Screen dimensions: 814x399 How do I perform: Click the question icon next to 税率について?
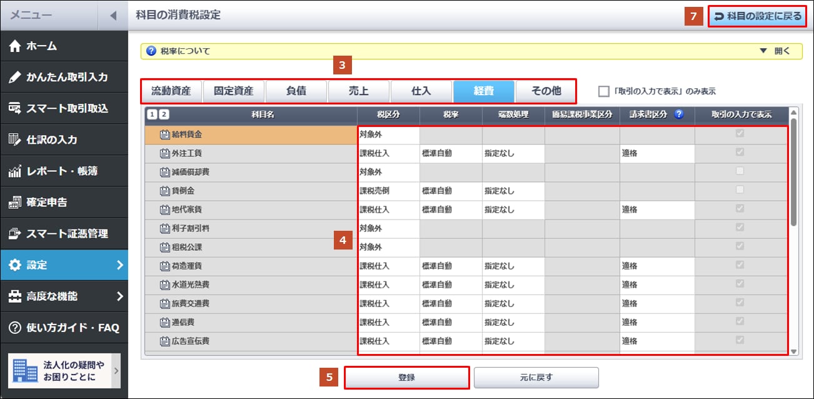pyautogui.click(x=151, y=51)
